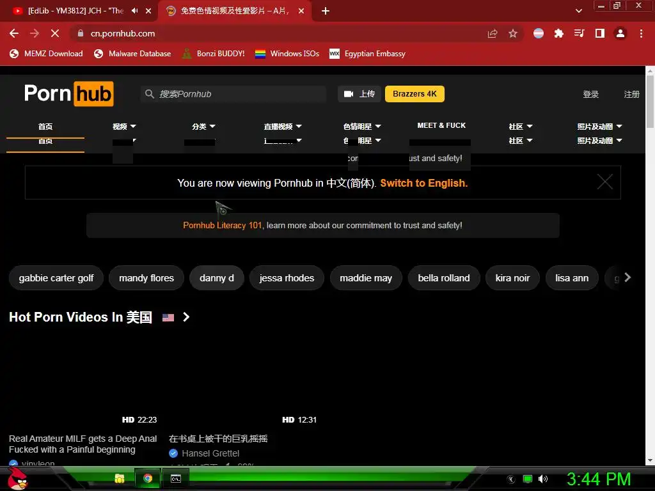Show hidden tray icons with the arrow
Screen dimensions: 655x491
coord(510,479)
